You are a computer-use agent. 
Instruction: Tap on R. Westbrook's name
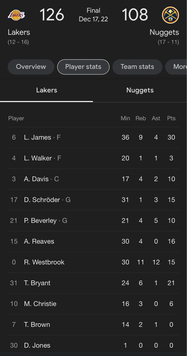pos(44,262)
